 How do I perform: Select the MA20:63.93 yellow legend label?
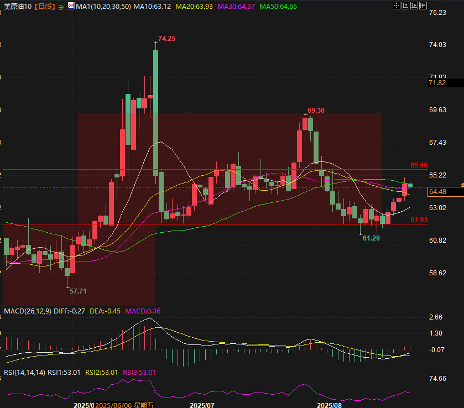(x=194, y=7)
